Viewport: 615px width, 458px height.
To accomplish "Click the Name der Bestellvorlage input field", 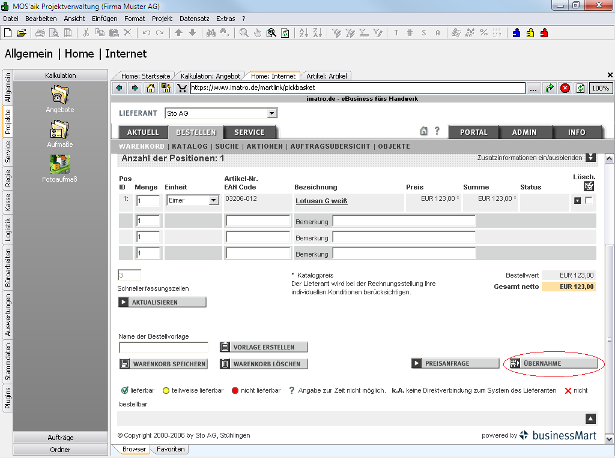I will coord(163,347).
